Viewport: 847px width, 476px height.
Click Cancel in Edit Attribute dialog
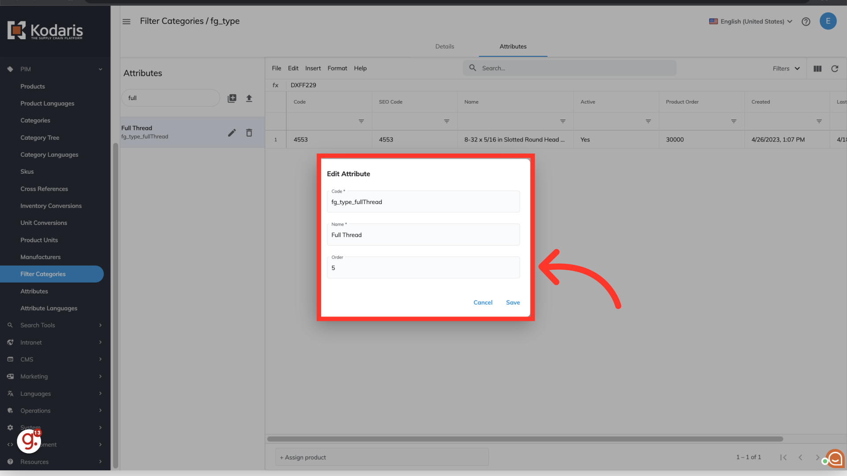pos(483,302)
